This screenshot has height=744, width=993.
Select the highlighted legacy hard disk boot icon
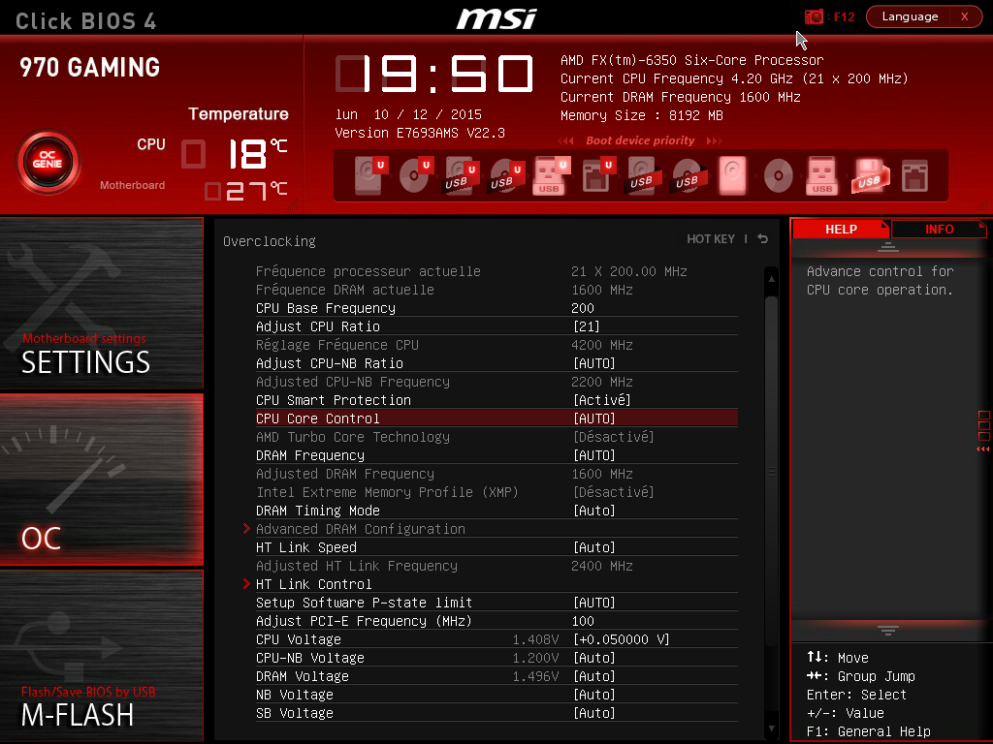tap(733, 174)
